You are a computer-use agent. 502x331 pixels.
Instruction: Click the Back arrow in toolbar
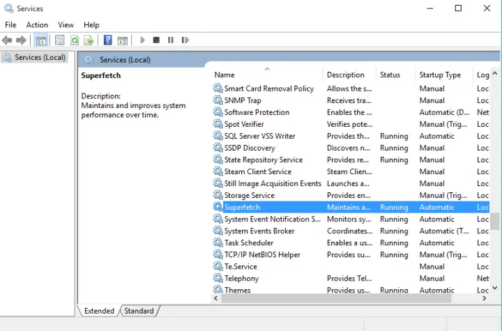(8, 40)
